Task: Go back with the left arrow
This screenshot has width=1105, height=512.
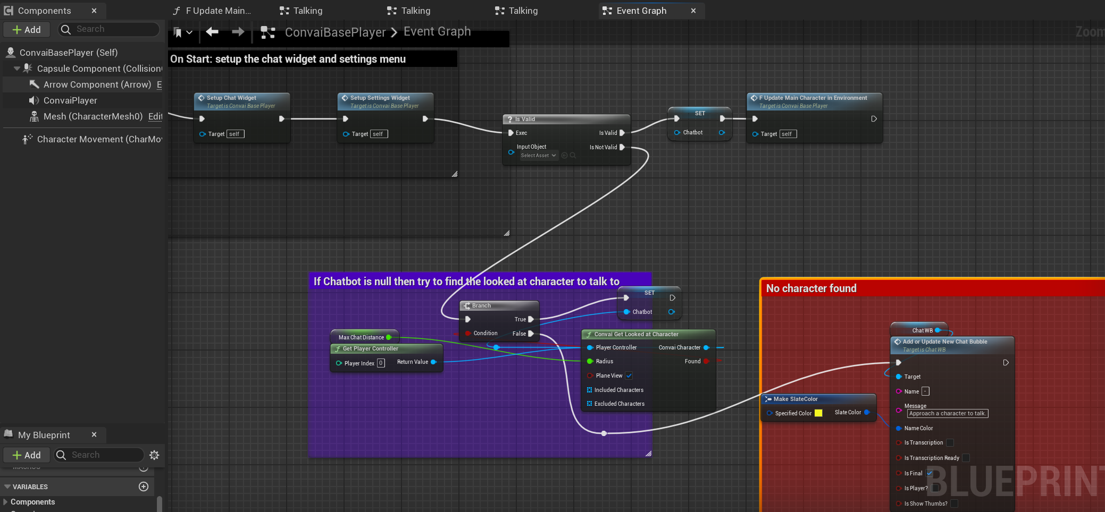Action: pos(212,32)
